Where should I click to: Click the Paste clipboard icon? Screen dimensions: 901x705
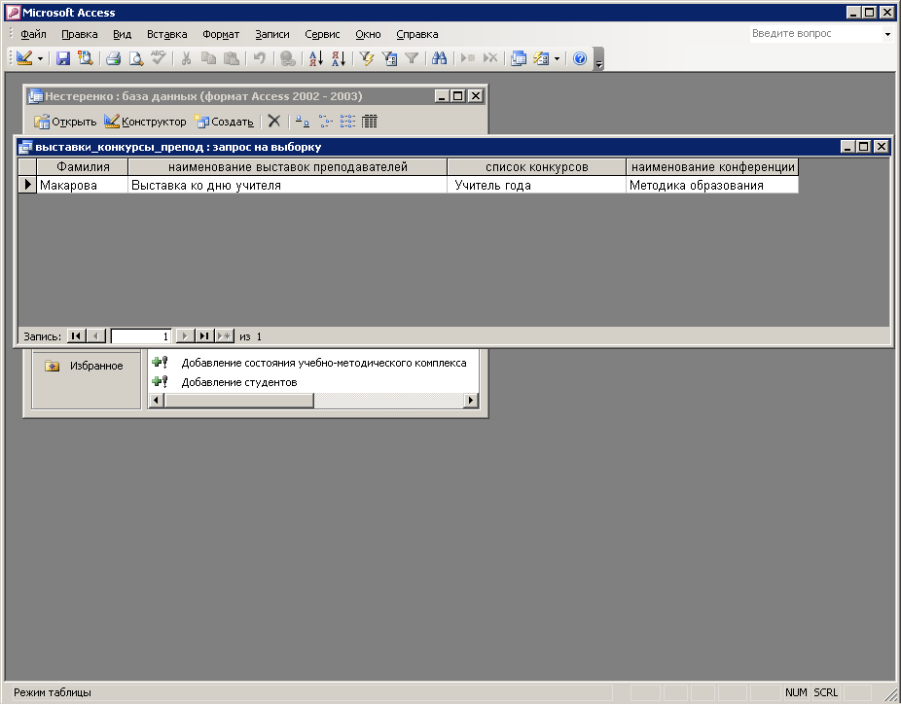click(x=231, y=58)
